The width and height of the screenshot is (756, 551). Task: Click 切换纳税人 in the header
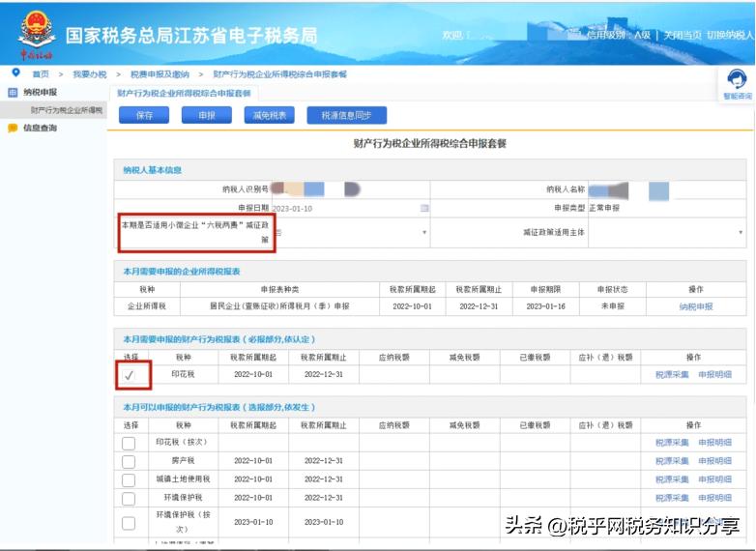730,35
